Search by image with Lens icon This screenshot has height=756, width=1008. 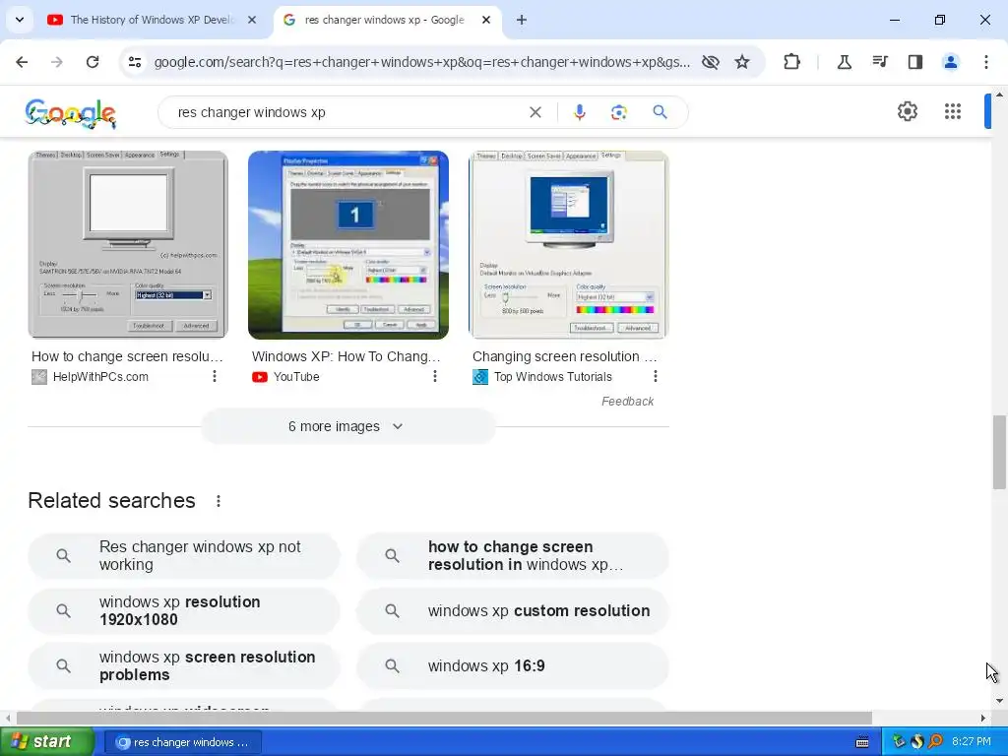point(618,112)
